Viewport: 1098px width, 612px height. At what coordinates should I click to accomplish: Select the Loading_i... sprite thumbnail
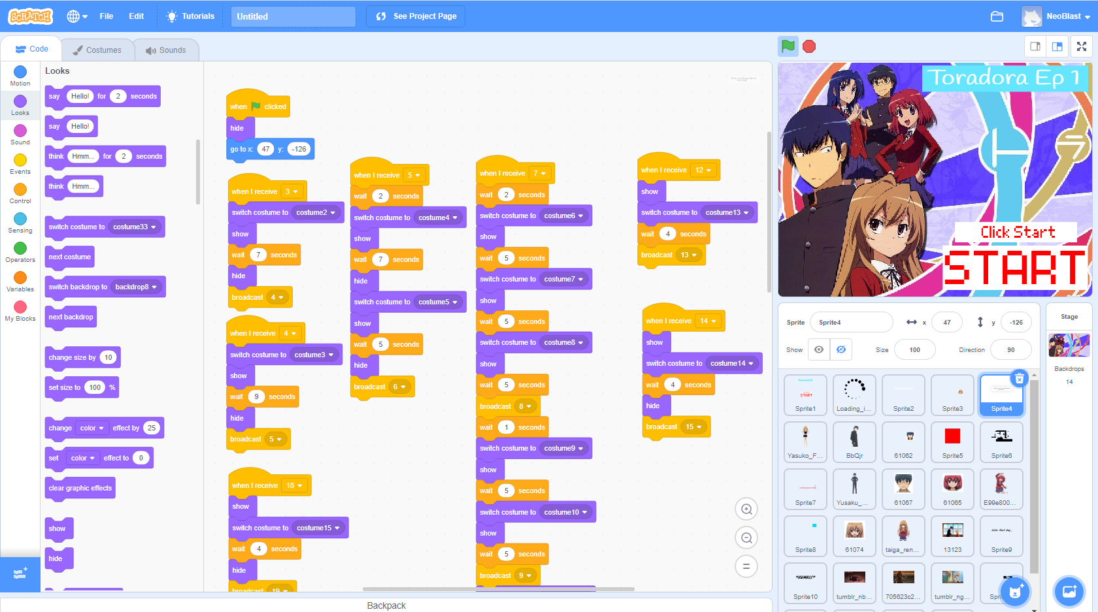pyautogui.click(x=854, y=395)
